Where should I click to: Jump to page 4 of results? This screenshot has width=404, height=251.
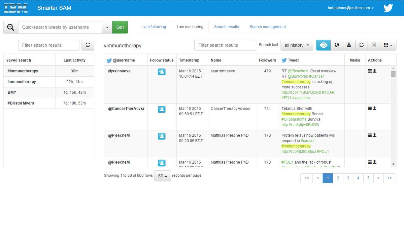(x=358, y=178)
